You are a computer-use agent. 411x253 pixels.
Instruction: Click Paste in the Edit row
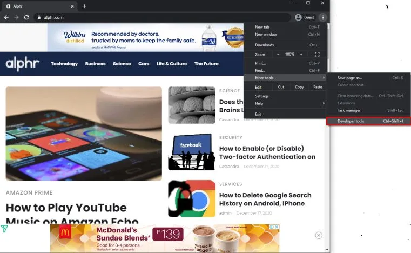click(x=318, y=87)
